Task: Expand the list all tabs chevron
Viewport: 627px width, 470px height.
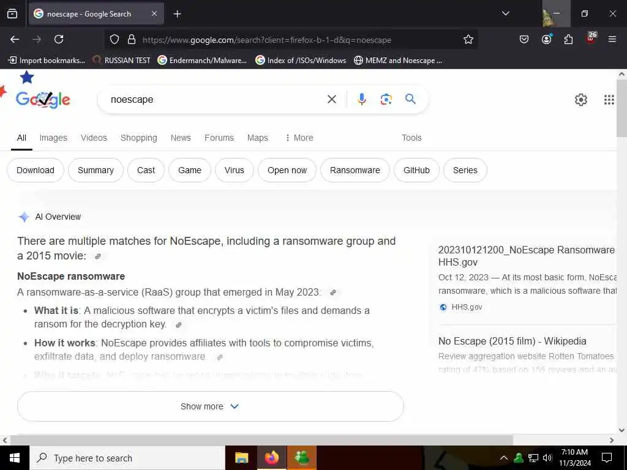Action: click(505, 13)
